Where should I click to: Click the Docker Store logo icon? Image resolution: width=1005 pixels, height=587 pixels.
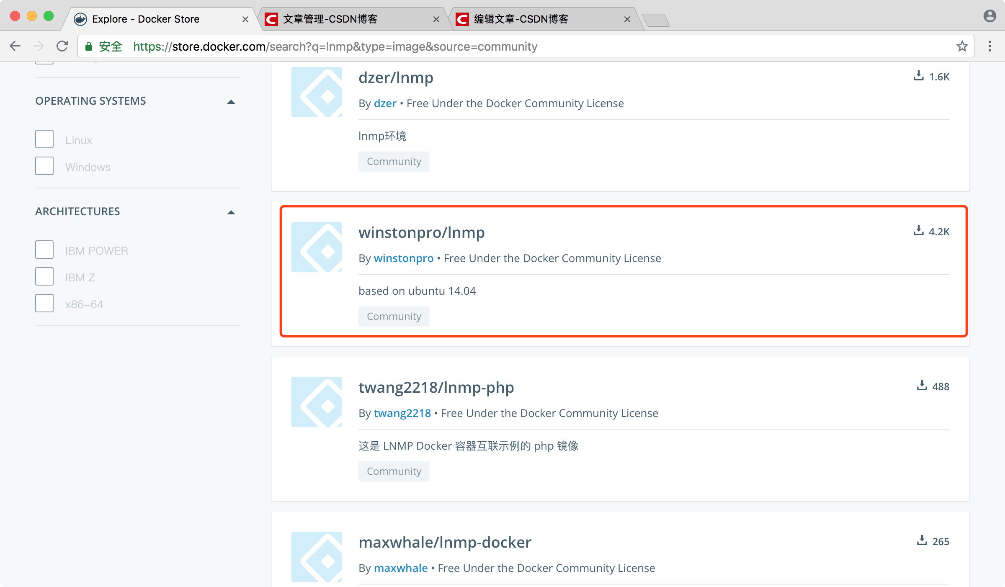point(82,19)
